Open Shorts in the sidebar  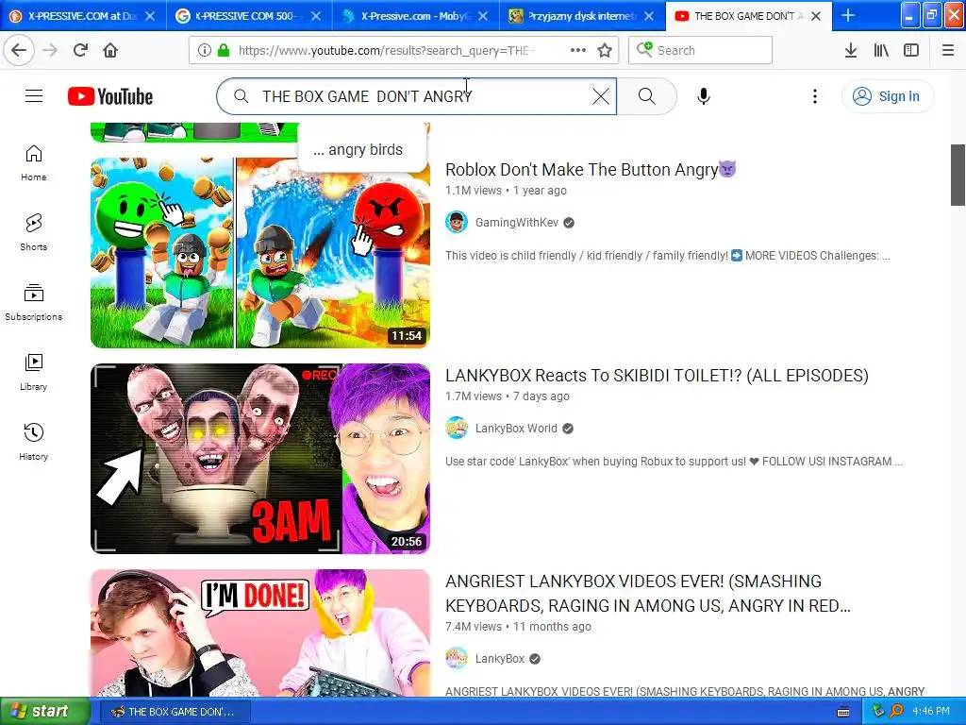(x=34, y=232)
